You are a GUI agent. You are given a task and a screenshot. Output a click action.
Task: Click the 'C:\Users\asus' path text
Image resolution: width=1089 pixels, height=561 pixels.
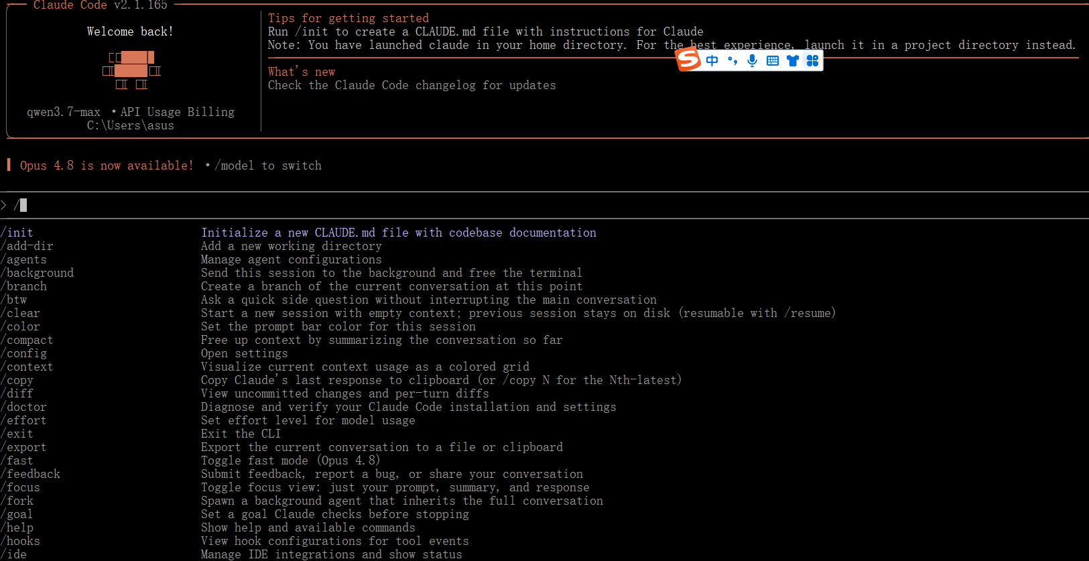point(130,125)
